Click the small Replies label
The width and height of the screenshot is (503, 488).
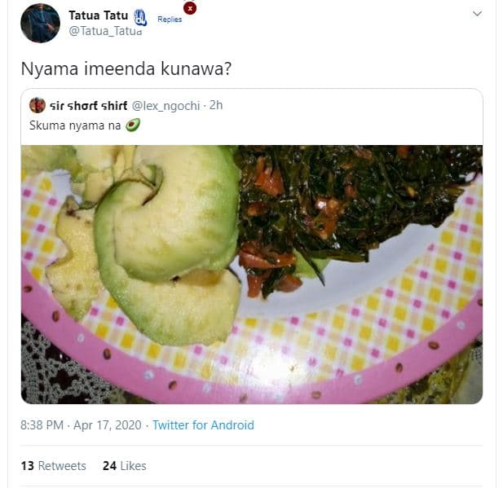pyautogui.click(x=170, y=19)
